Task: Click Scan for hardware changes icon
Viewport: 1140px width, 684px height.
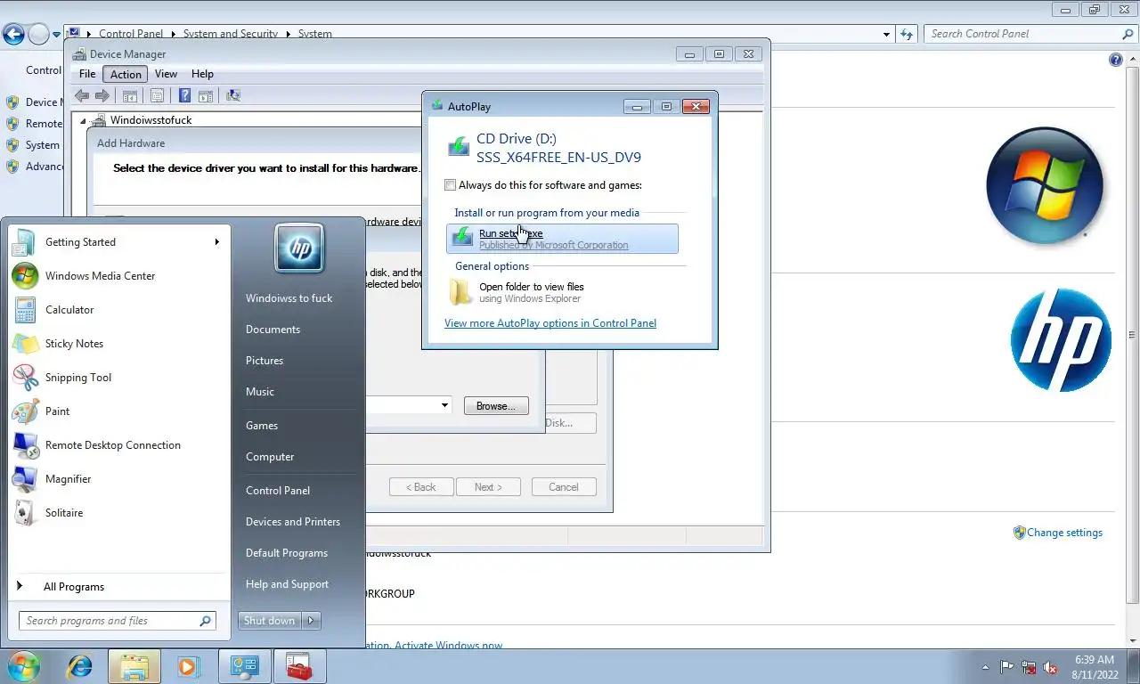Action: tap(233, 95)
